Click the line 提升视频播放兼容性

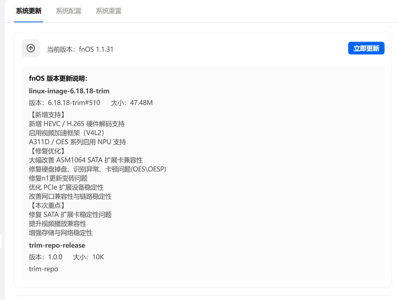pos(58,224)
